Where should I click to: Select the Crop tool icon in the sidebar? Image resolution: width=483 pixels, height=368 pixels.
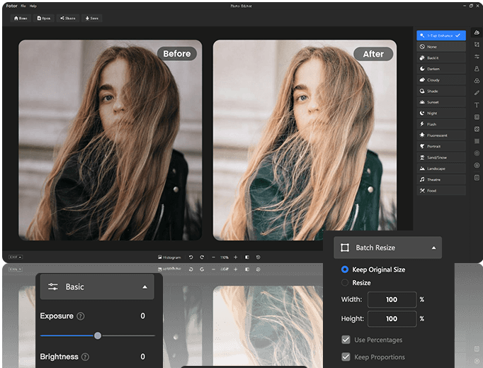(x=477, y=45)
